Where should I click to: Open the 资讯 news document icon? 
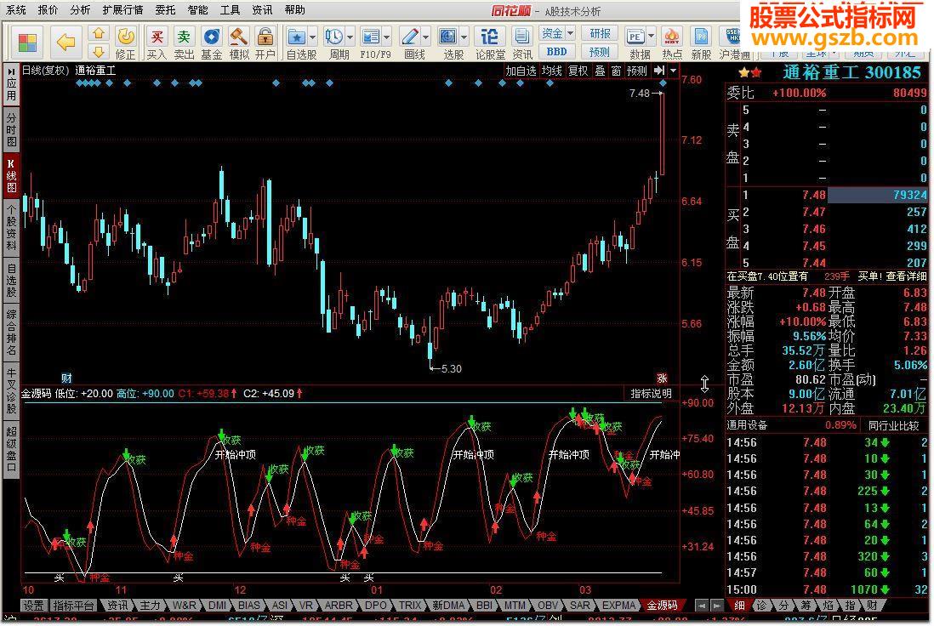(521, 37)
